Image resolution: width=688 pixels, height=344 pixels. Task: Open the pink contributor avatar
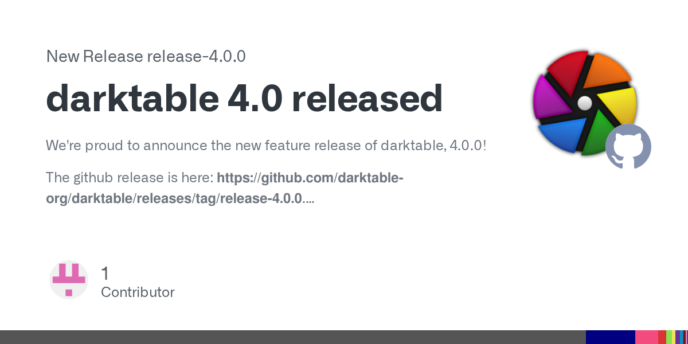coord(69,280)
